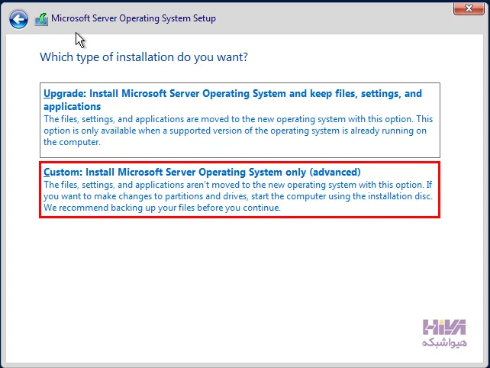Choose Custom: install only (advanced)
Image resolution: width=490 pixels, height=368 pixels.
(x=240, y=189)
